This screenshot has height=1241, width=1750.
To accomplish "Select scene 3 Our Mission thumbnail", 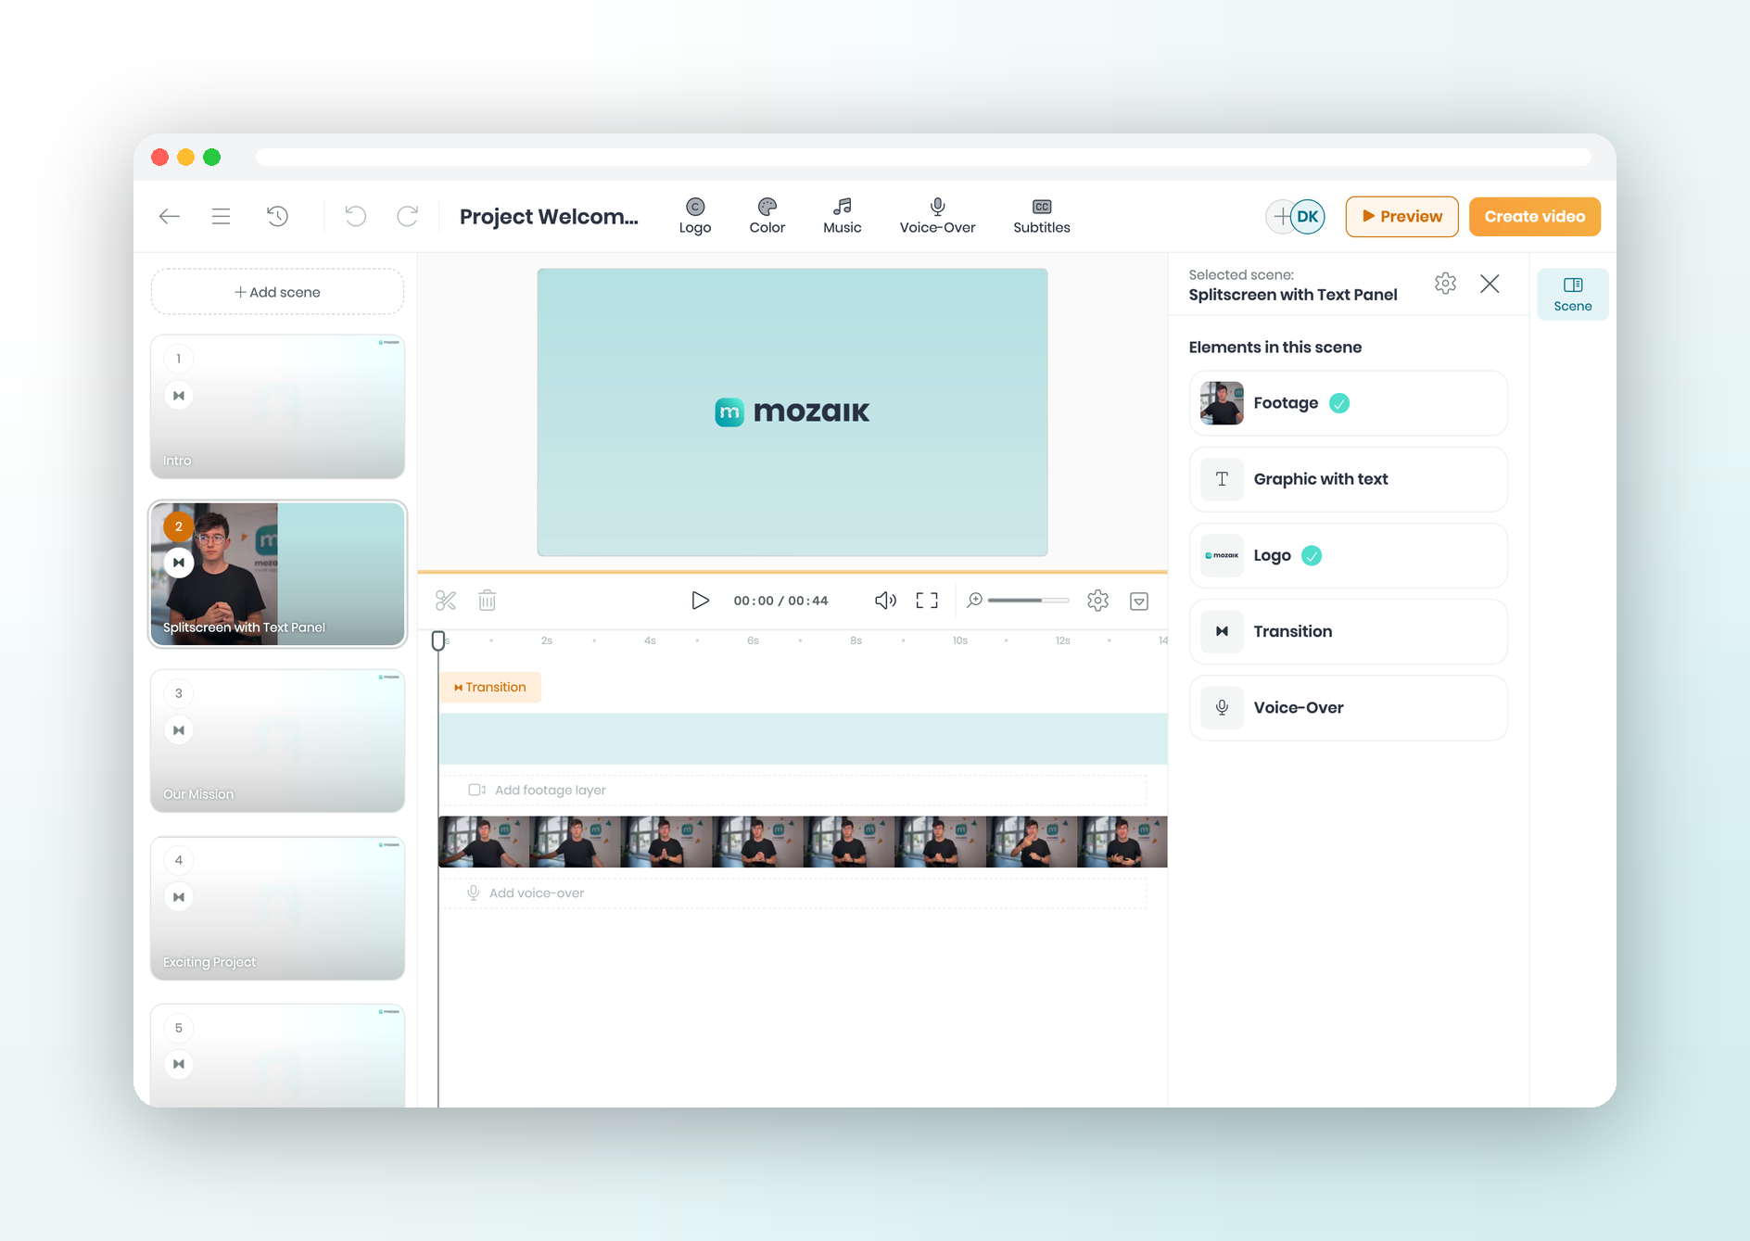I will [277, 741].
